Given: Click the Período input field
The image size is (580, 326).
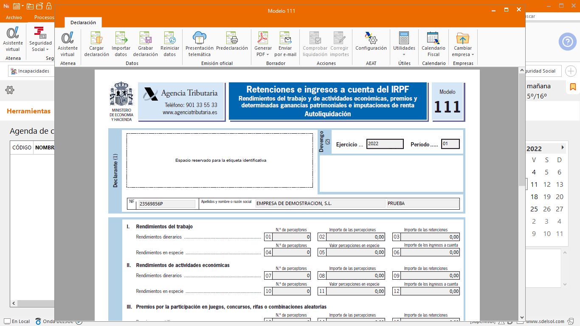Looking at the screenshot, I should click(450, 144).
